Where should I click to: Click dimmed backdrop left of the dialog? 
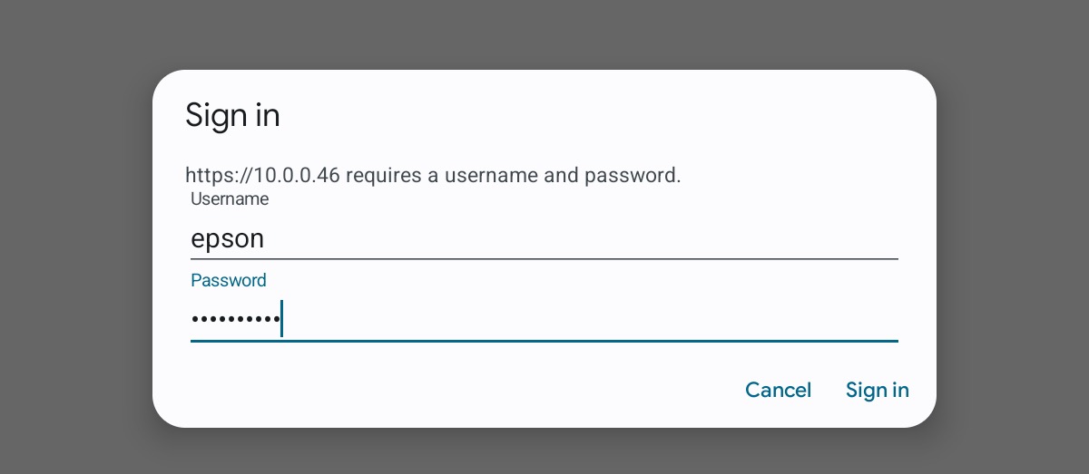(x=75, y=245)
